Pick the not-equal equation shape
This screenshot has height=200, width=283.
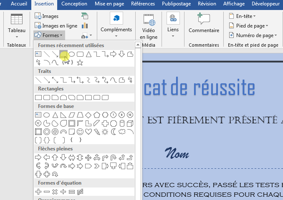click(80, 192)
